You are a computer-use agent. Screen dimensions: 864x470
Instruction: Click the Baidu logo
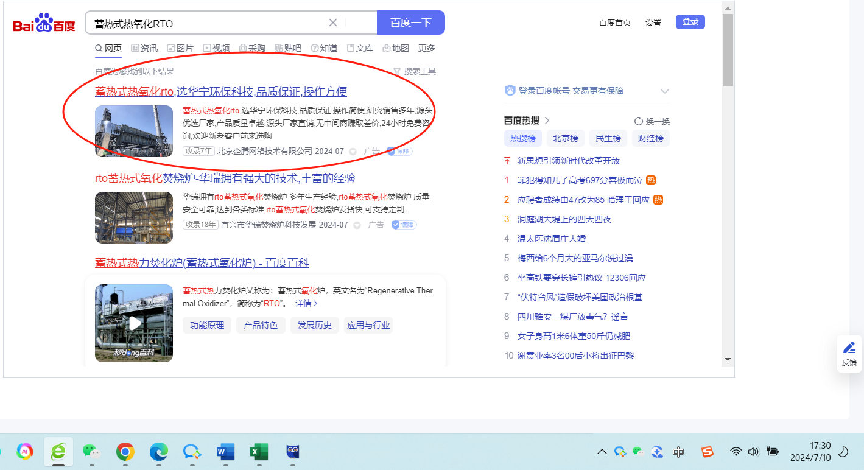(44, 23)
